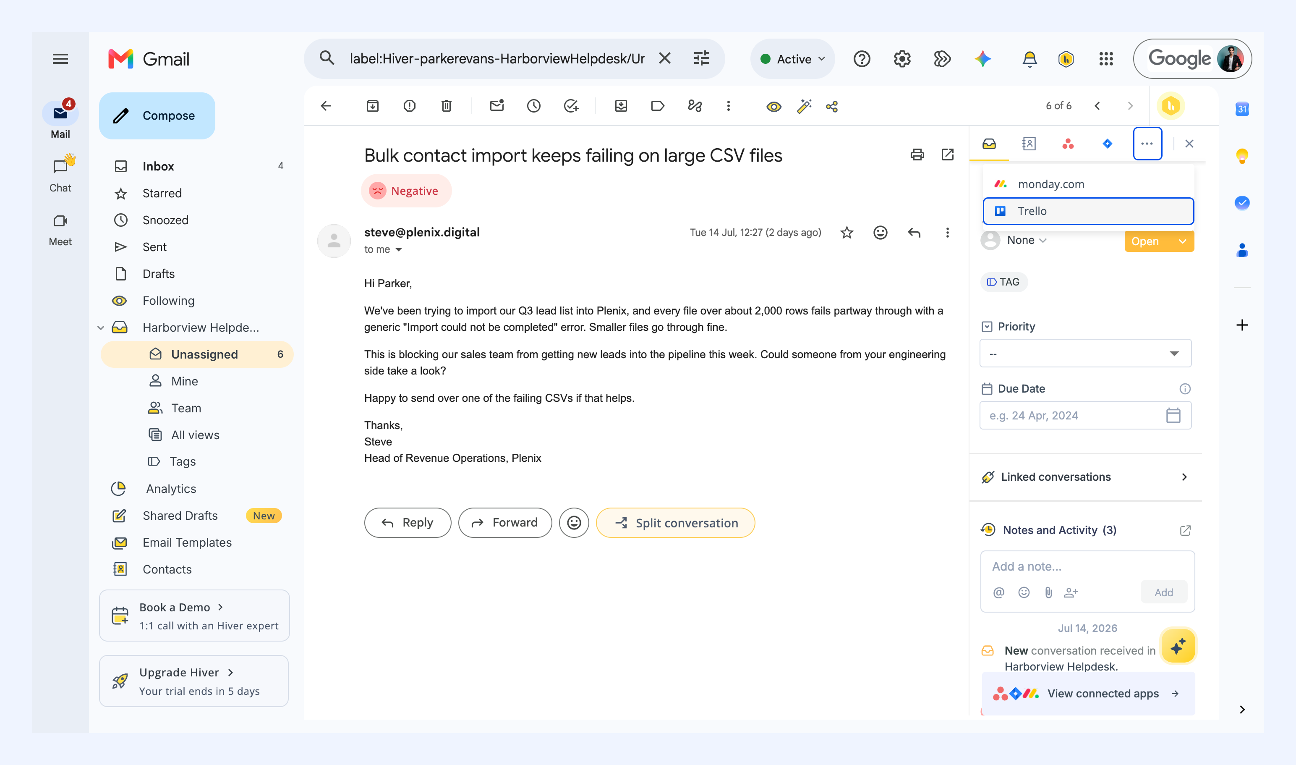1296x765 pixels.
Task: Open the Labels icon in toolbar
Action: pyautogui.click(x=658, y=106)
